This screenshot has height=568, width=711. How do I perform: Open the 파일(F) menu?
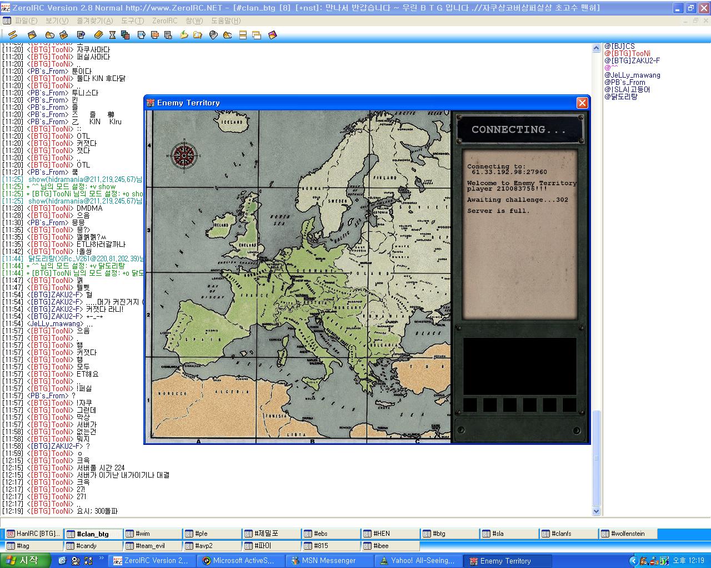pyautogui.click(x=26, y=21)
